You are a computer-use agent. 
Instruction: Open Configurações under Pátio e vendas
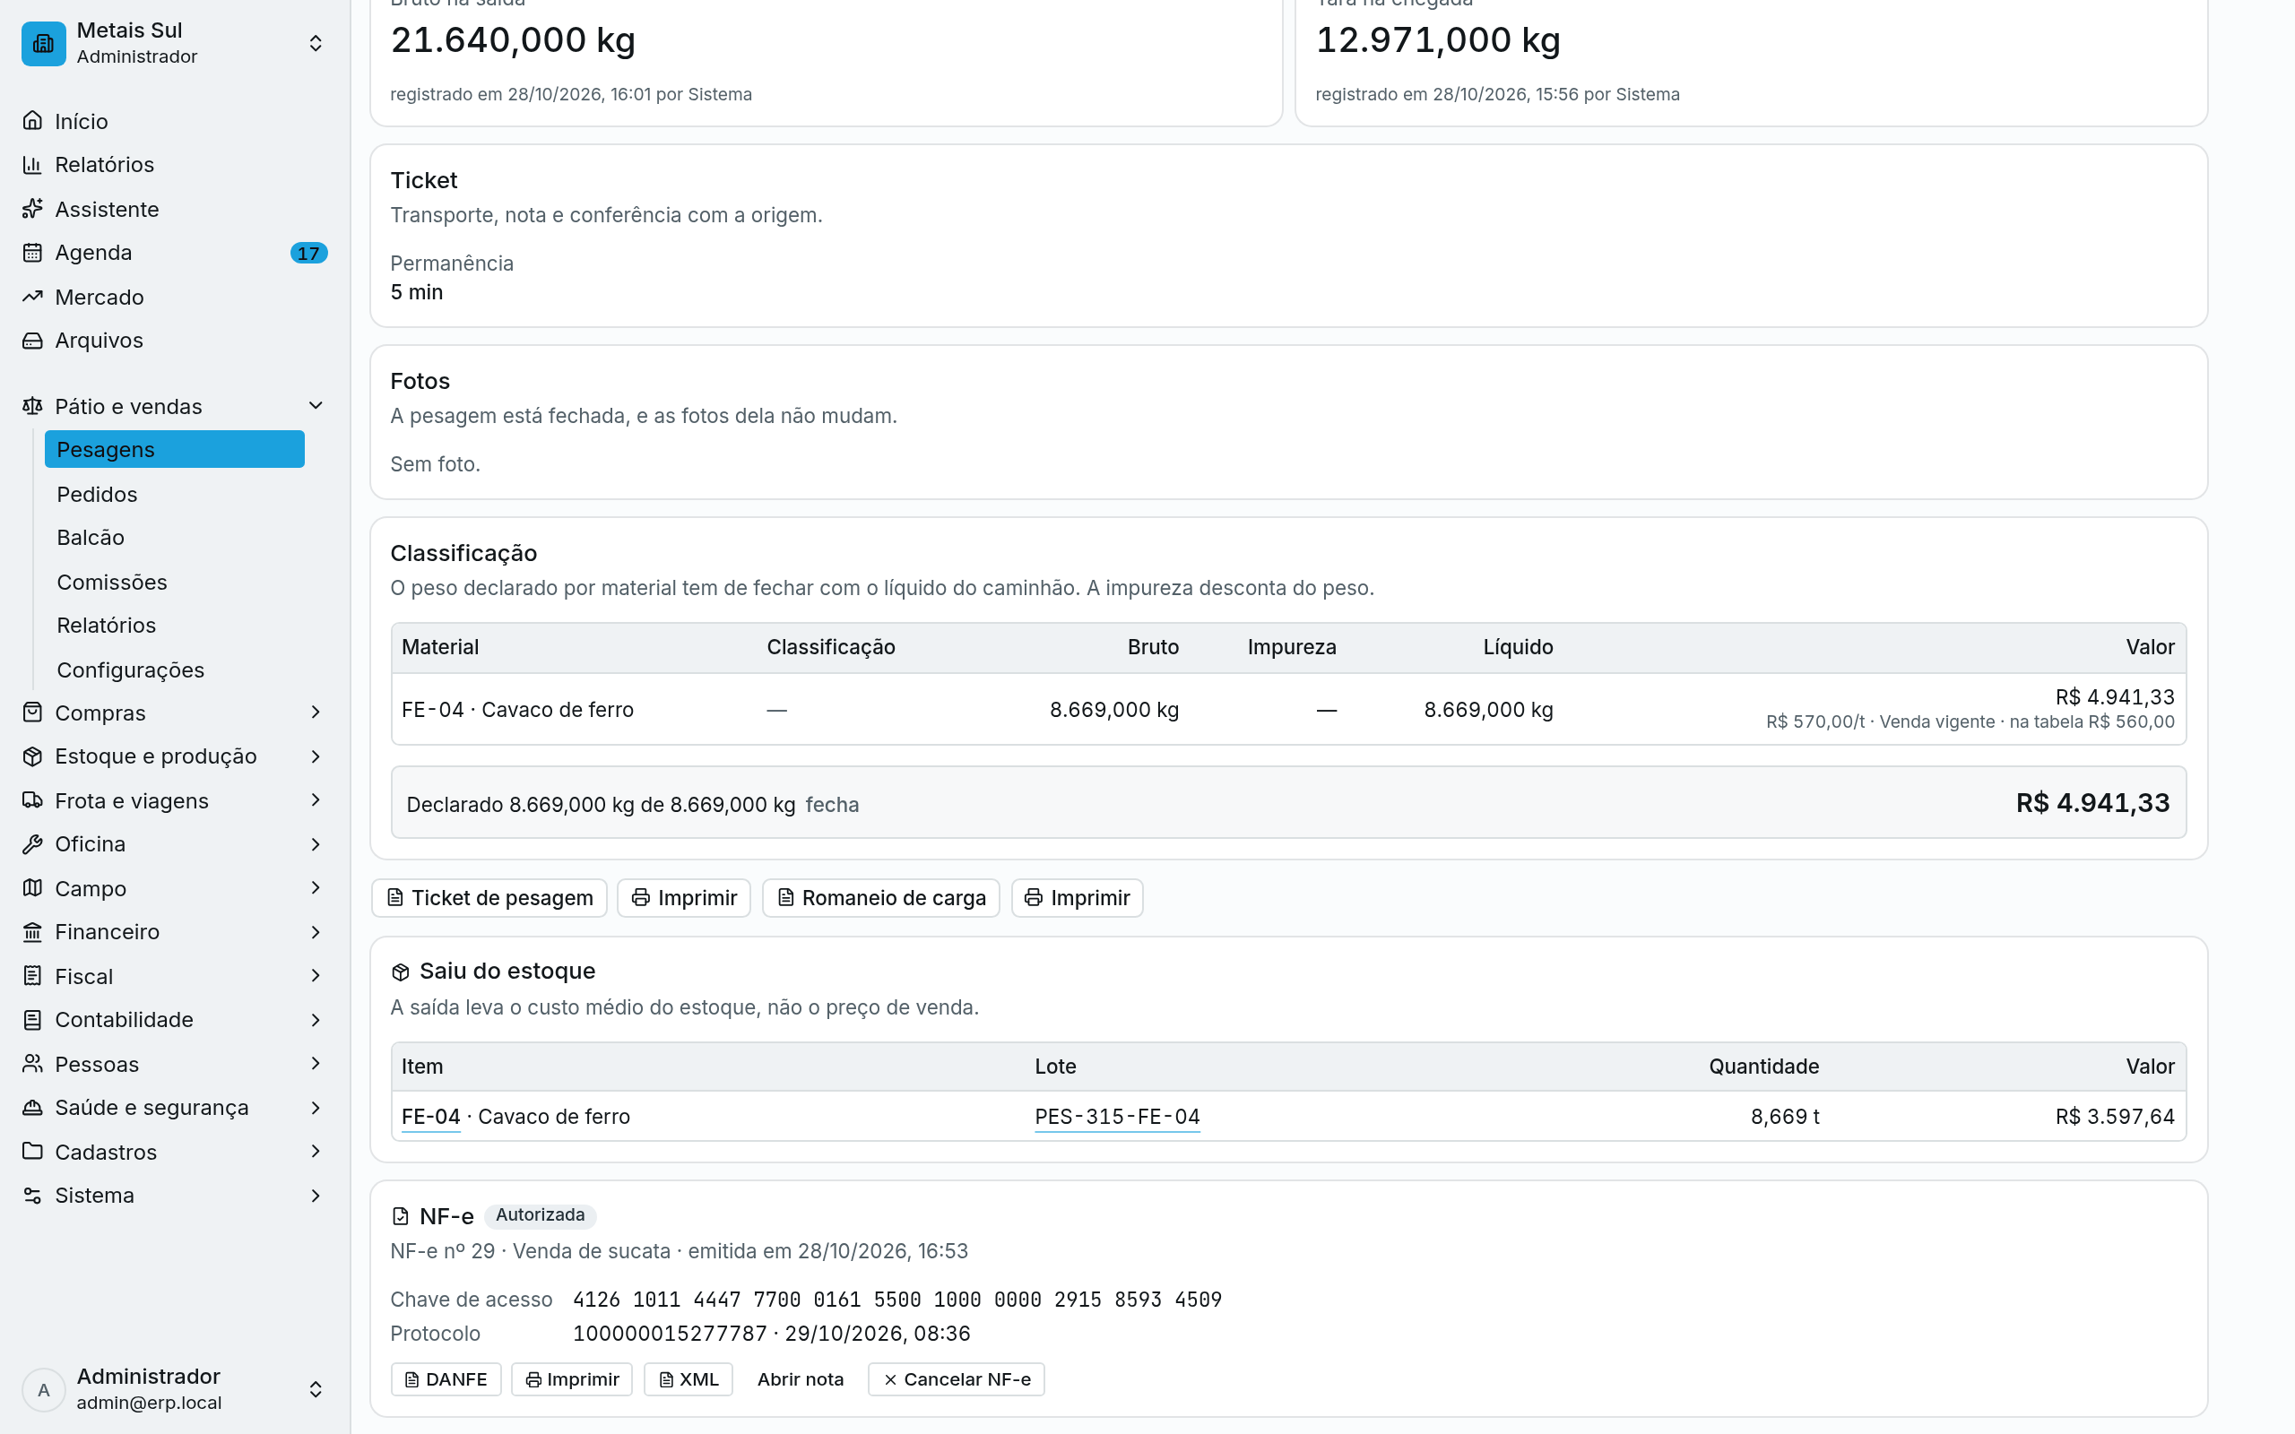click(175, 669)
